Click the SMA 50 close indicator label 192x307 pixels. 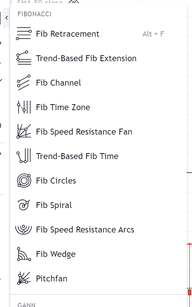(40, 2)
